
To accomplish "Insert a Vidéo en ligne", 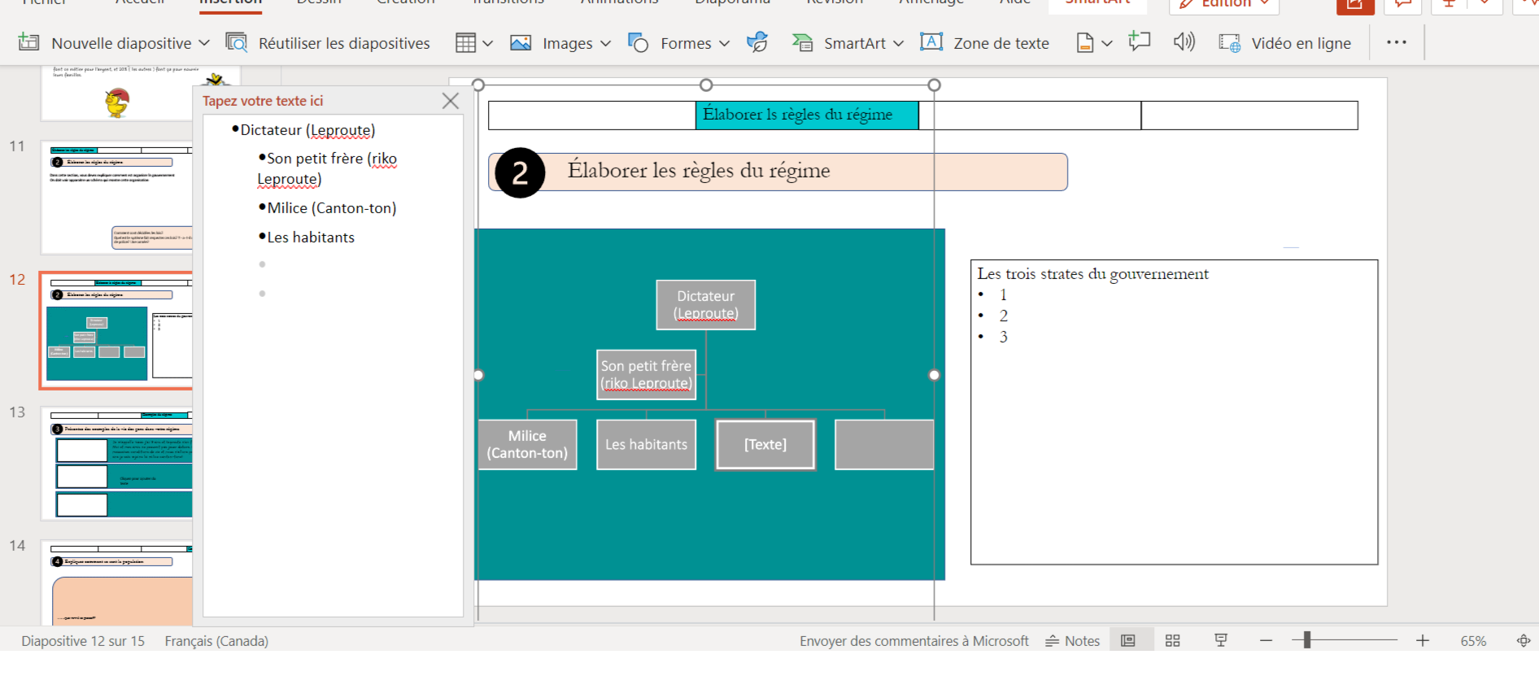I will point(1285,43).
